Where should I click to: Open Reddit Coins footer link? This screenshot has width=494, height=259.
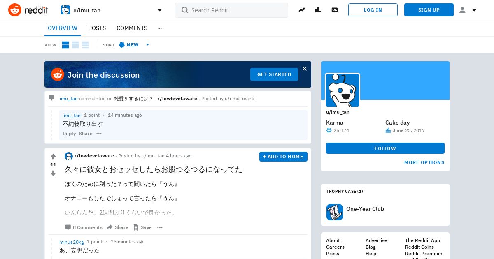point(419,247)
